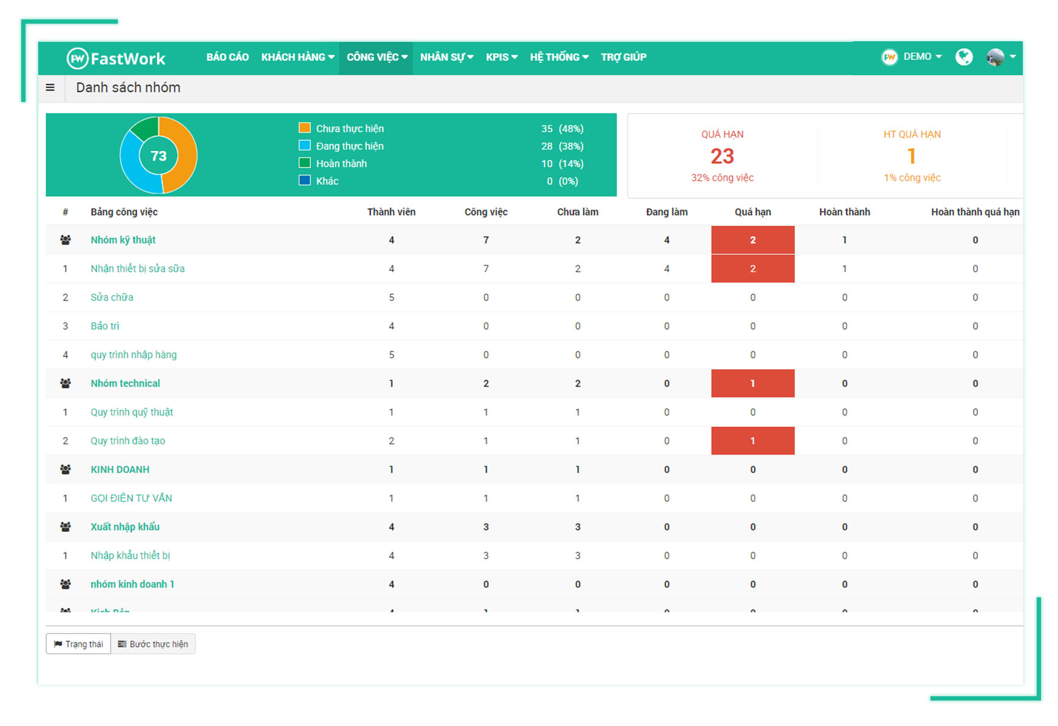Switch to Bước thực hiện view
This screenshot has width=1058, height=726.
click(x=153, y=644)
